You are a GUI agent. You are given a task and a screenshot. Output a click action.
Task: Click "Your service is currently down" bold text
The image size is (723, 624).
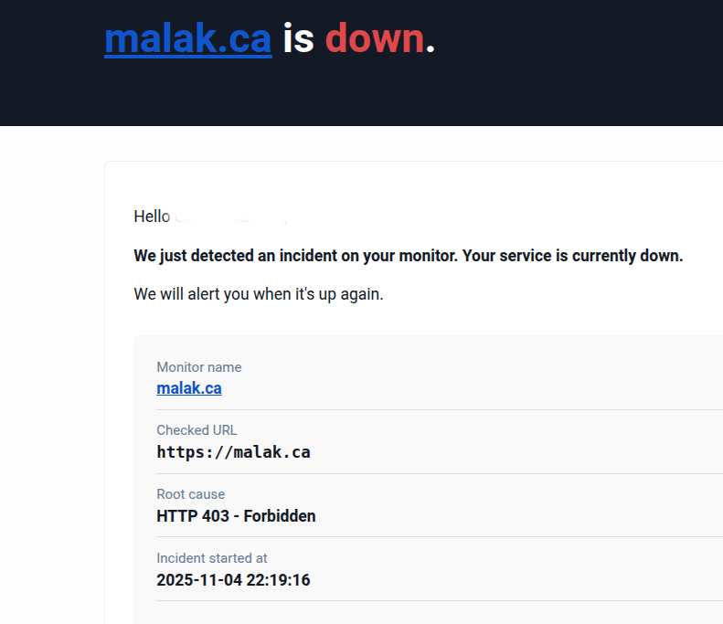[x=572, y=256]
